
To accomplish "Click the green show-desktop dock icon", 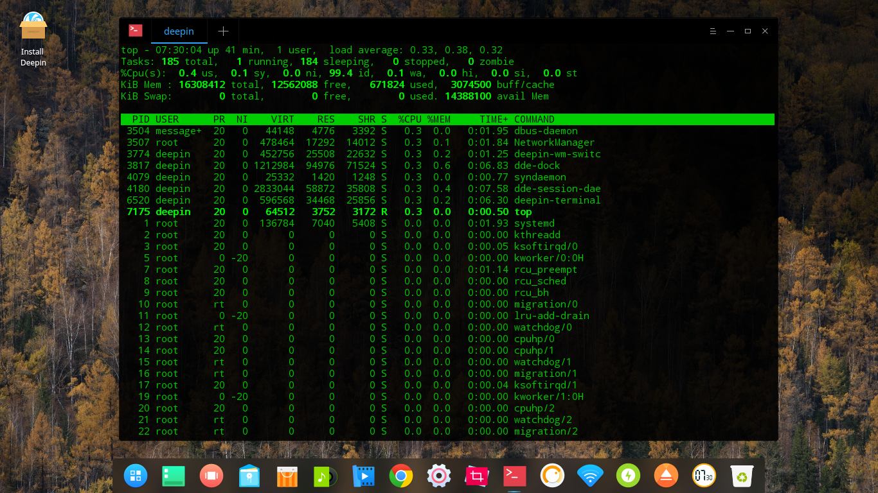I will click(x=174, y=476).
